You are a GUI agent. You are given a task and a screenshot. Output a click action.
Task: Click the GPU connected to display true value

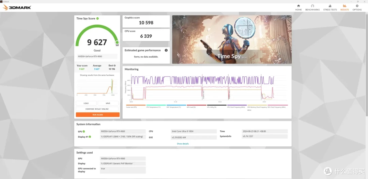coord(123,170)
